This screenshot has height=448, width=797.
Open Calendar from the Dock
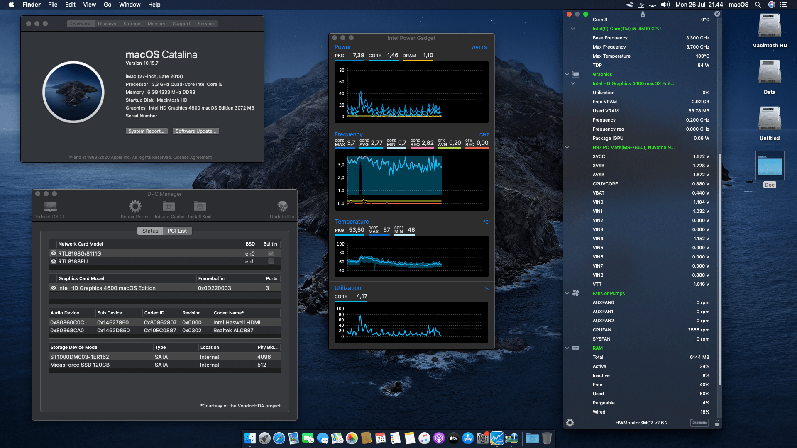(x=381, y=438)
